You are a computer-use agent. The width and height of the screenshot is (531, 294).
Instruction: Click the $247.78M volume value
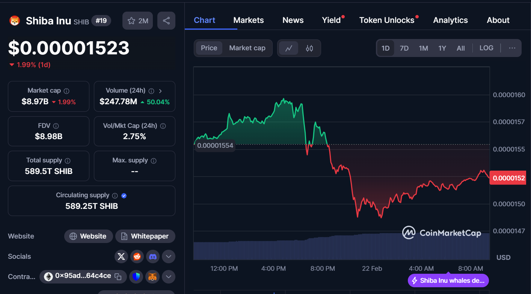(x=118, y=102)
